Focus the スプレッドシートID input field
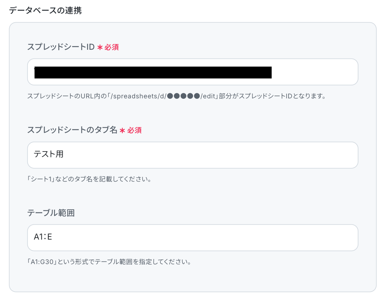Viewport: 386px width, 297px height. tap(193, 72)
